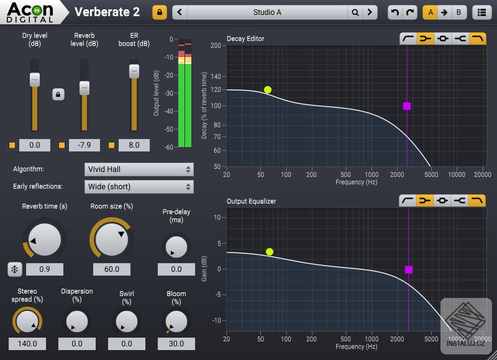The image size is (497, 360).
Task: Click the output level meter
Action: pyautogui.click(x=185, y=93)
